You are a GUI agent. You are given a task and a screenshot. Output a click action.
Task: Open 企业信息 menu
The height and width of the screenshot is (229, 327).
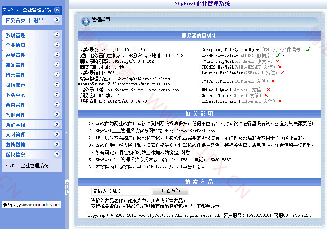(16, 45)
